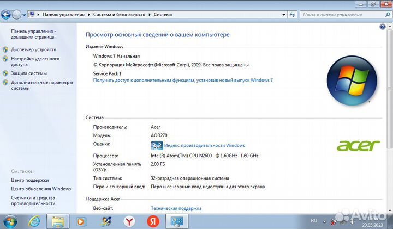Image resolution: width=393 pixels, height=229 pixels.
Task: Select 'Панель управления' breadcrumb in address bar
Action: click(x=63, y=15)
